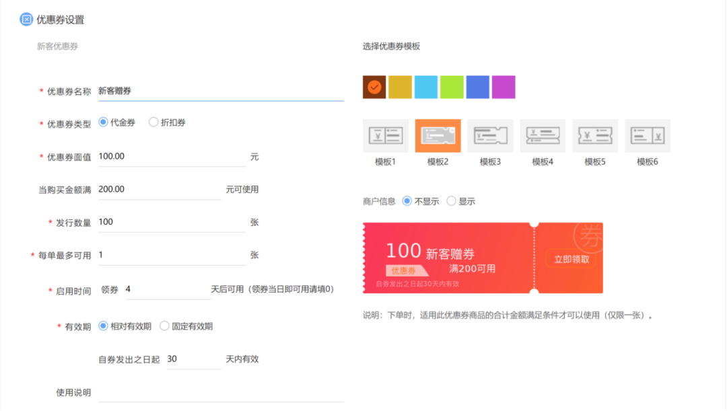Choose the brown checked color swatch
727x411 pixels.
pyautogui.click(x=374, y=87)
